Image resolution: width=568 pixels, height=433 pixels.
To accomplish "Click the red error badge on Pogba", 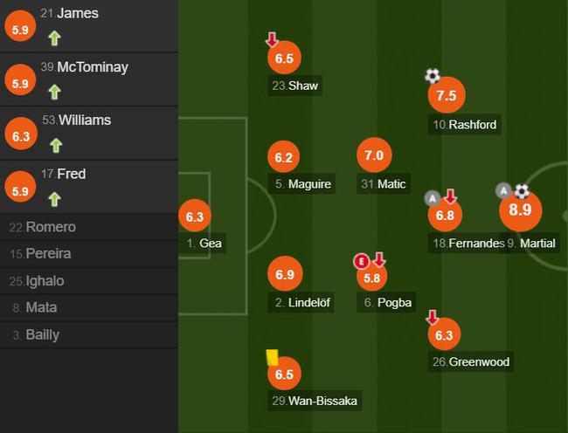I will pyautogui.click(x=361, y=261).
